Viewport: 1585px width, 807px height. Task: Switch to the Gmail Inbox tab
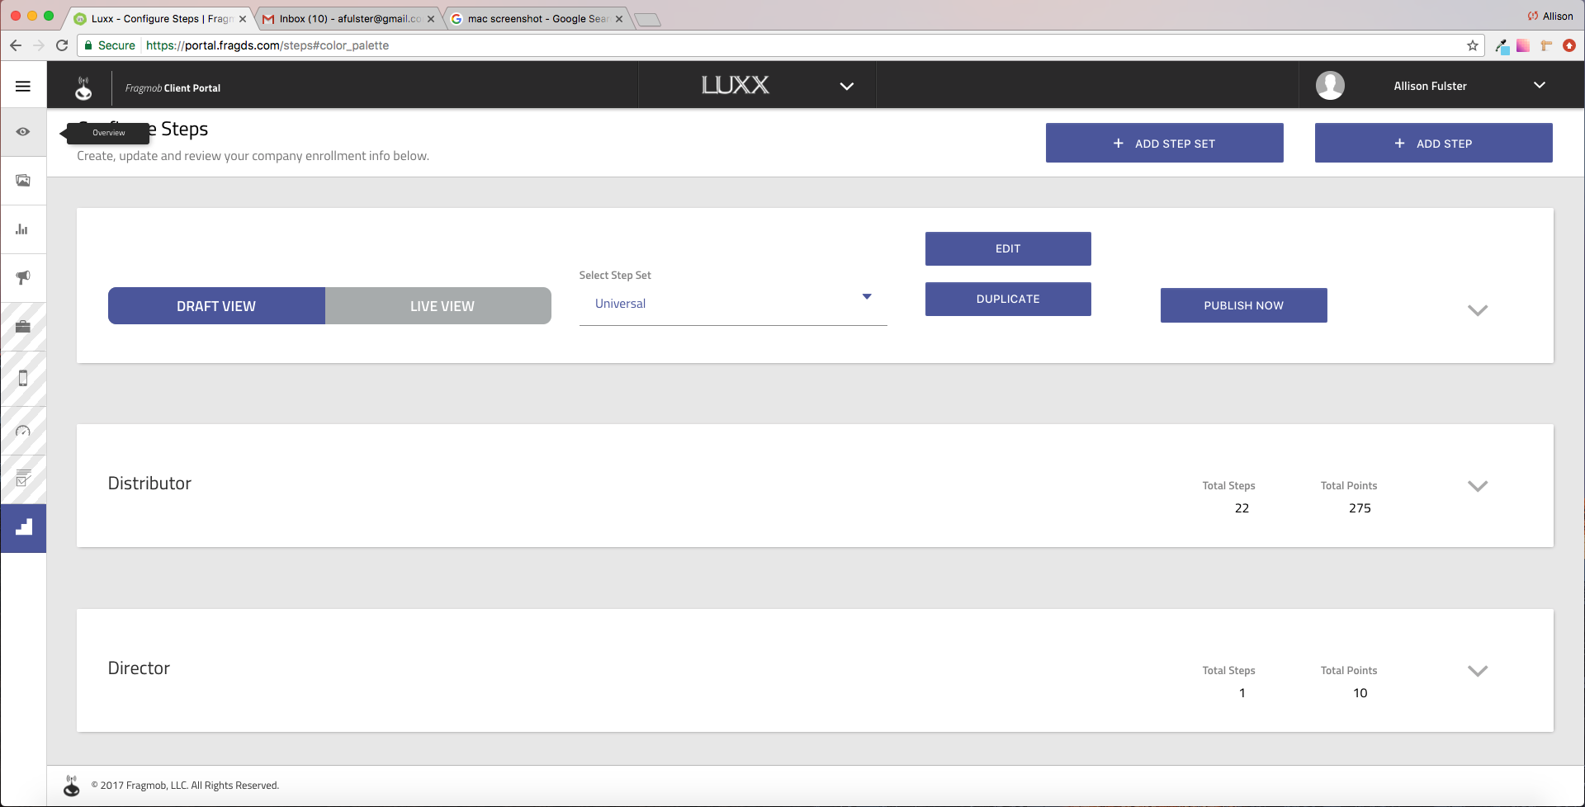[350, 18]
